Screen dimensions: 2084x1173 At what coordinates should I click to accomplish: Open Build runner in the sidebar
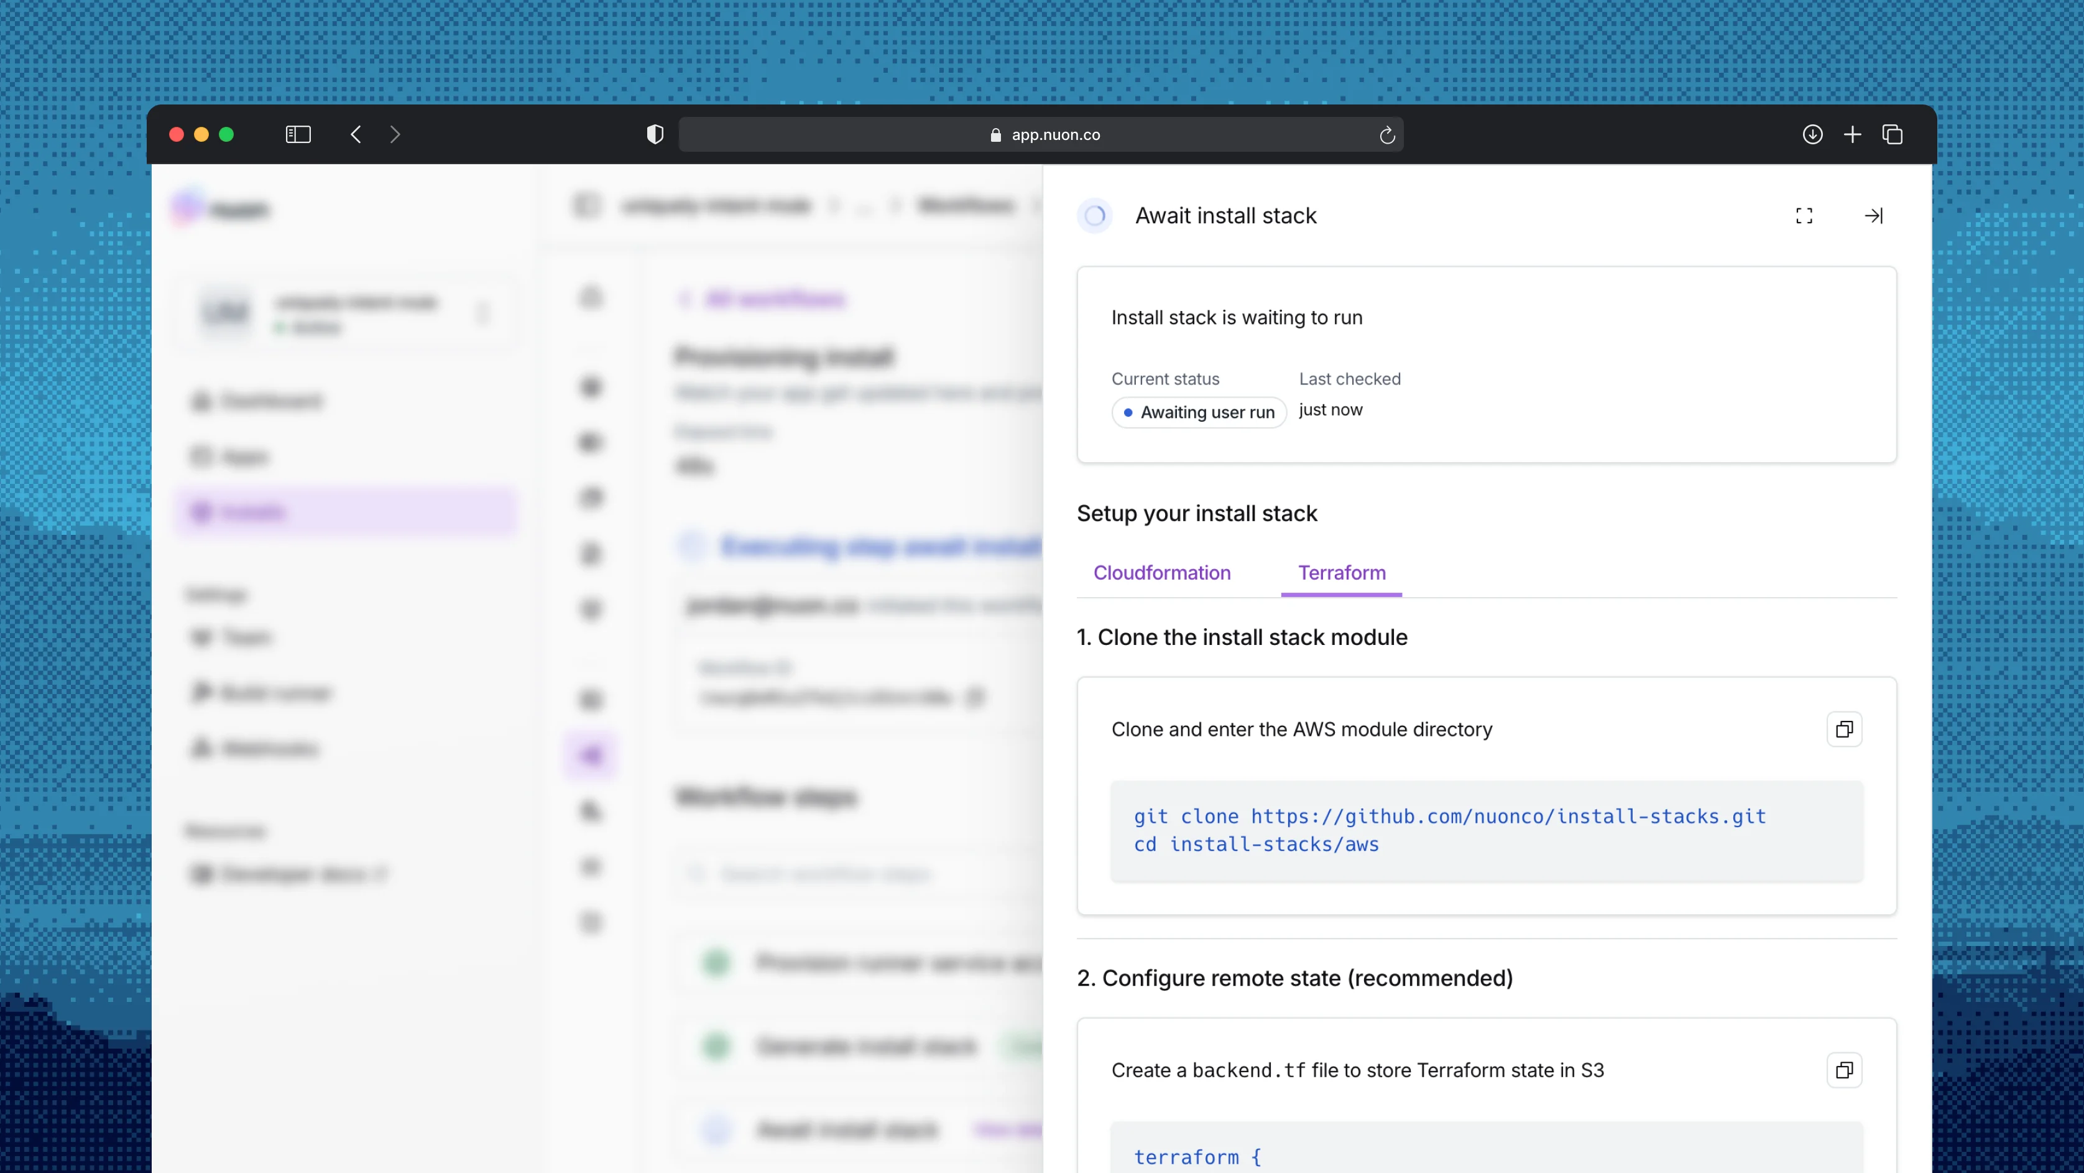[x=260, y=693]
